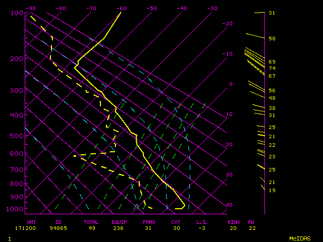Click the 700 pressure level label
Viewport: 323px width, 242px height.
[x=17, y=170]
